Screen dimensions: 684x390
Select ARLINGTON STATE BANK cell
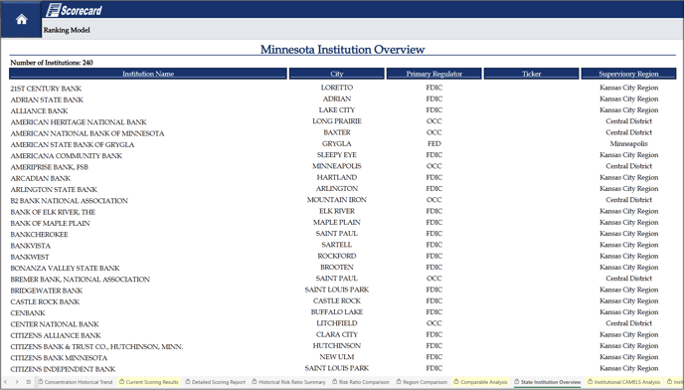(x=54, y=190)
